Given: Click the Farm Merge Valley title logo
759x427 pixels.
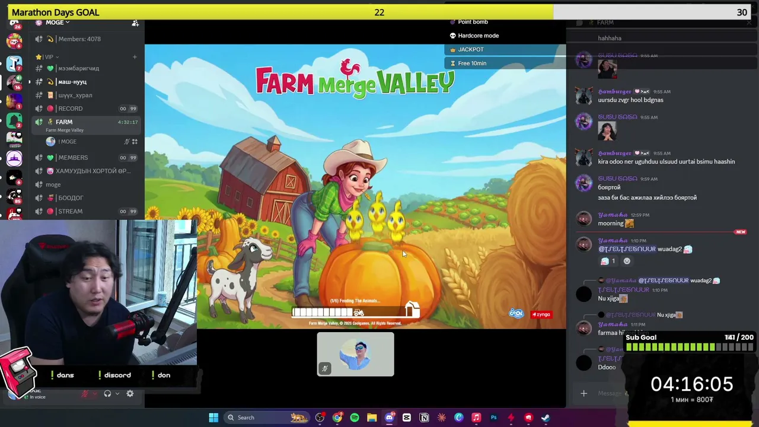Looking at the screenshot, I should coord(355,79).
